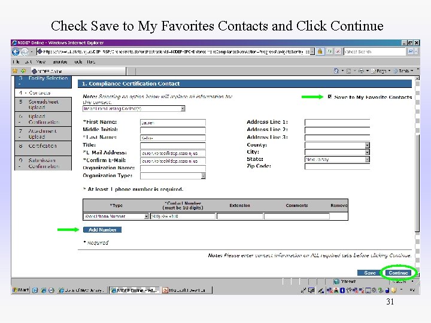Click the First Name field
The height and width of the screenshot is (323, 431).
click(x=173, y=123)
